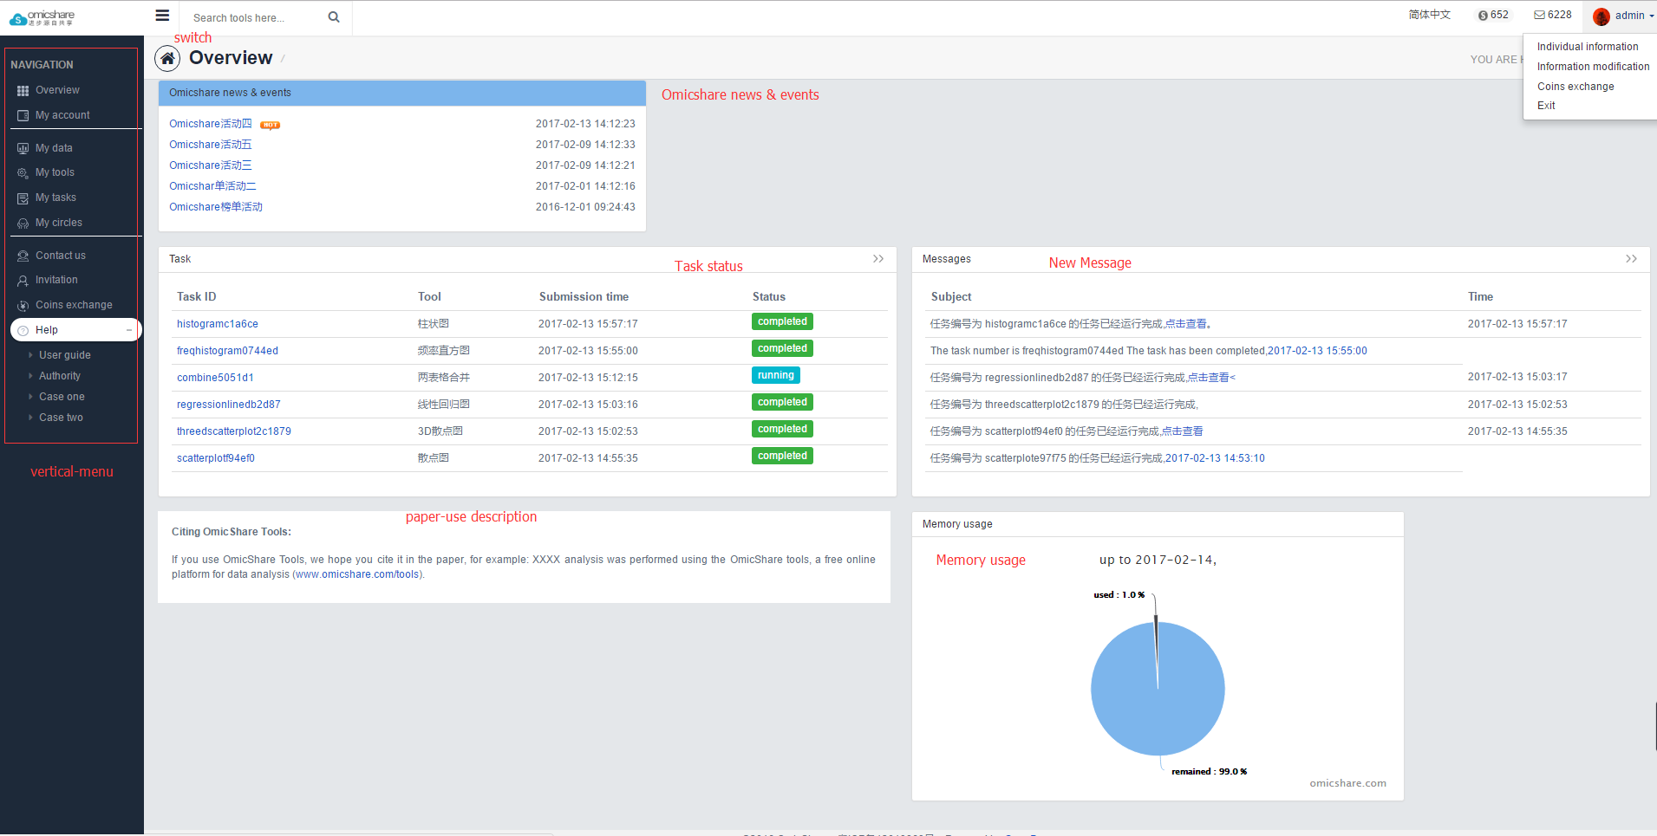This screenshot has height=836, width=1657.
Task: Click the search magnifier icon
Action: [334, 17]
